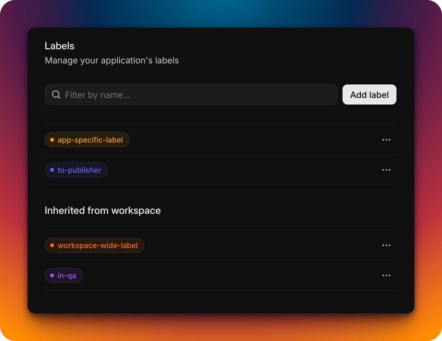Click the Labels page heading
442x341 pixels.
click(x=60, y=46)
